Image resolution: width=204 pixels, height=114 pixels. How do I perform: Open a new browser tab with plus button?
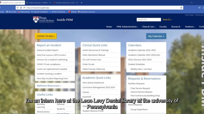(82, 3)
